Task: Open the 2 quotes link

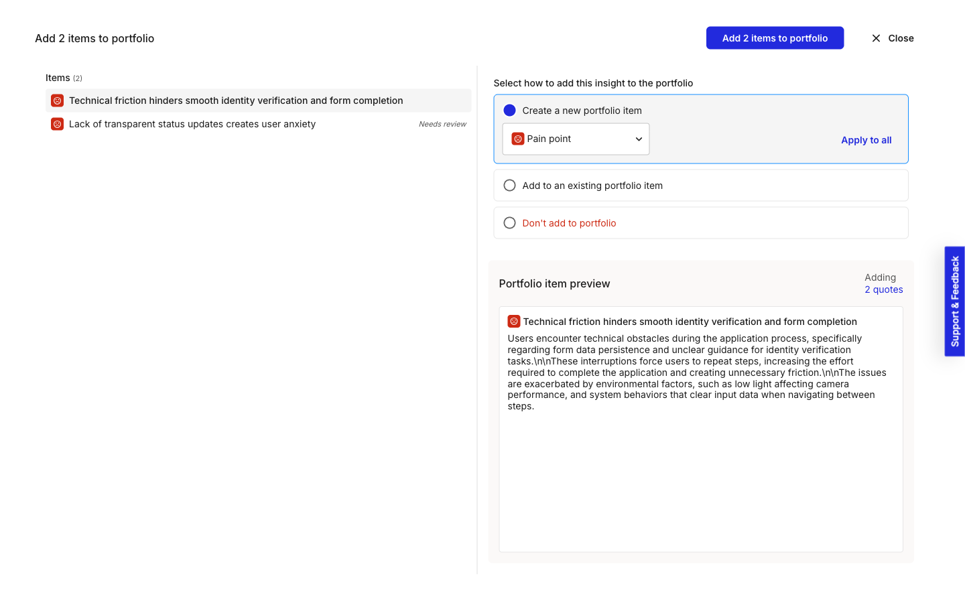Action: pyautogui.click(x=883, y=289)
